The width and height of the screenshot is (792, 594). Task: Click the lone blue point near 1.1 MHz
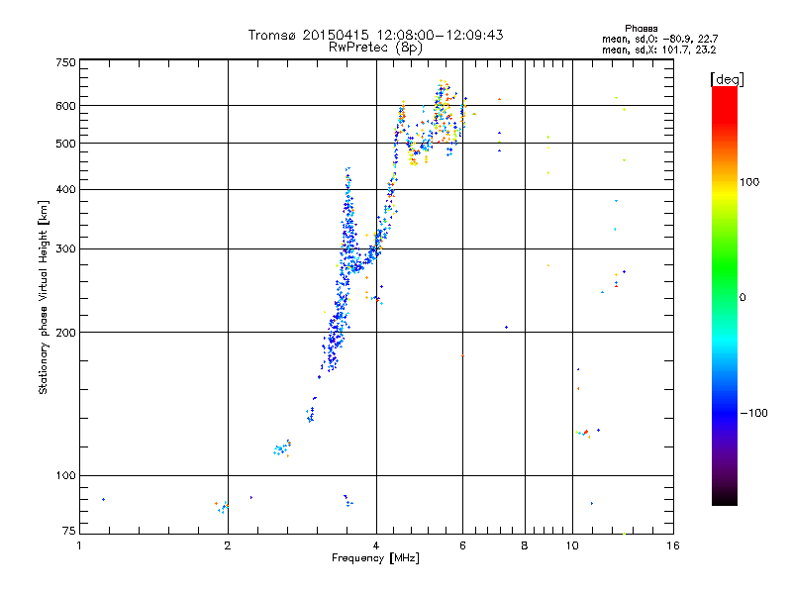point(104,500)
